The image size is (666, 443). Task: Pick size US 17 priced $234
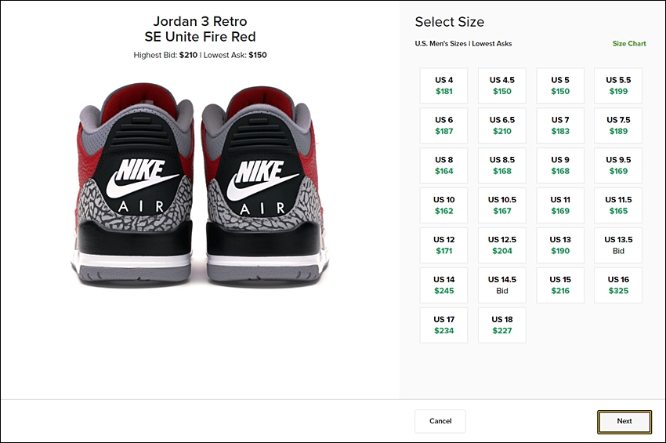[x=443, y=325]
